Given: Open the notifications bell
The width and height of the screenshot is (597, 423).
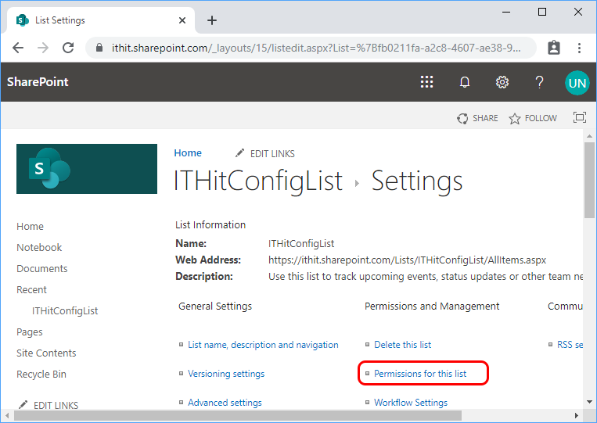Looking at the screenshot, I should point(465,82).
